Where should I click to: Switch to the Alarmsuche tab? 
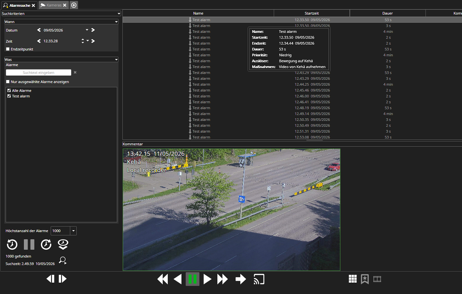tap(20, 5)
